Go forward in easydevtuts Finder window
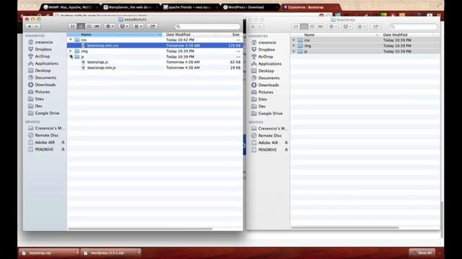The height and width of the screenshot is (259, 462). click(x=37, y=27)
